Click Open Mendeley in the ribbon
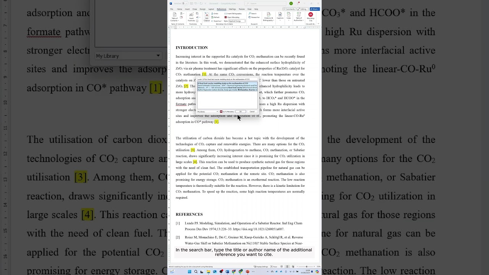Image resolution: width=489 pixels, height=275 pixels. (x=232, y=17)
